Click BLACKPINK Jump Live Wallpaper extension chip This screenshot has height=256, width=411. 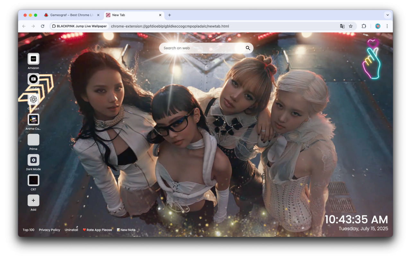[79, 26]
